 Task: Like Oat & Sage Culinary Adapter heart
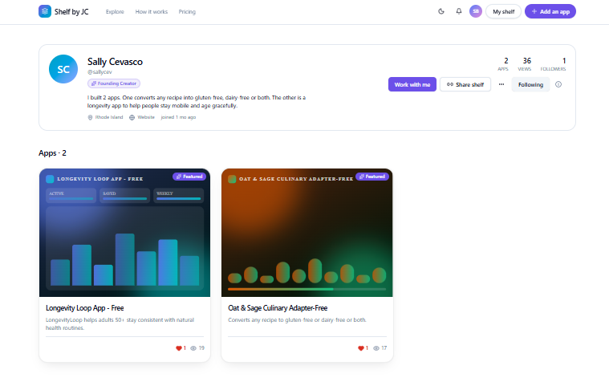click(361, 348)
